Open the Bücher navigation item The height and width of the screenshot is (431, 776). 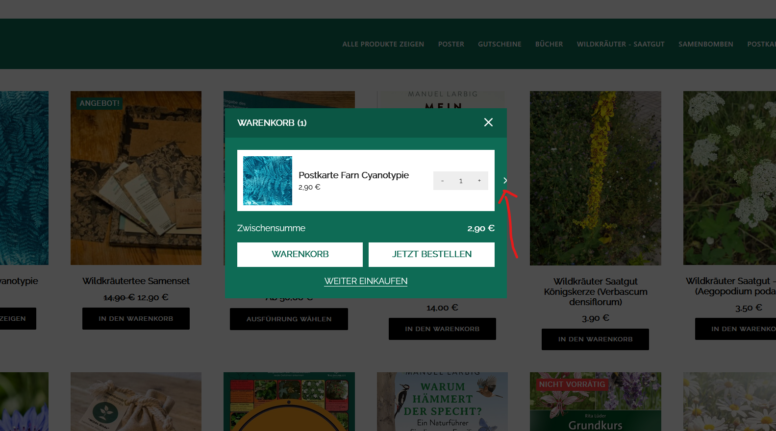click(549, 44)
